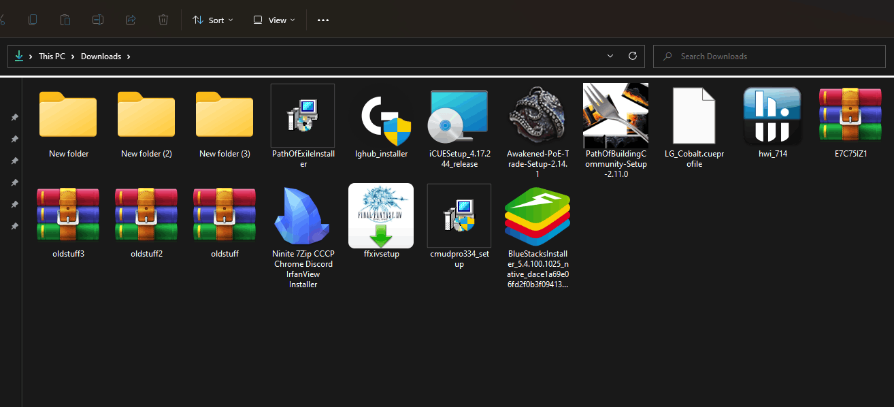
Task: Click the Paste toolbar icon
Action: (x=65, y=20)
